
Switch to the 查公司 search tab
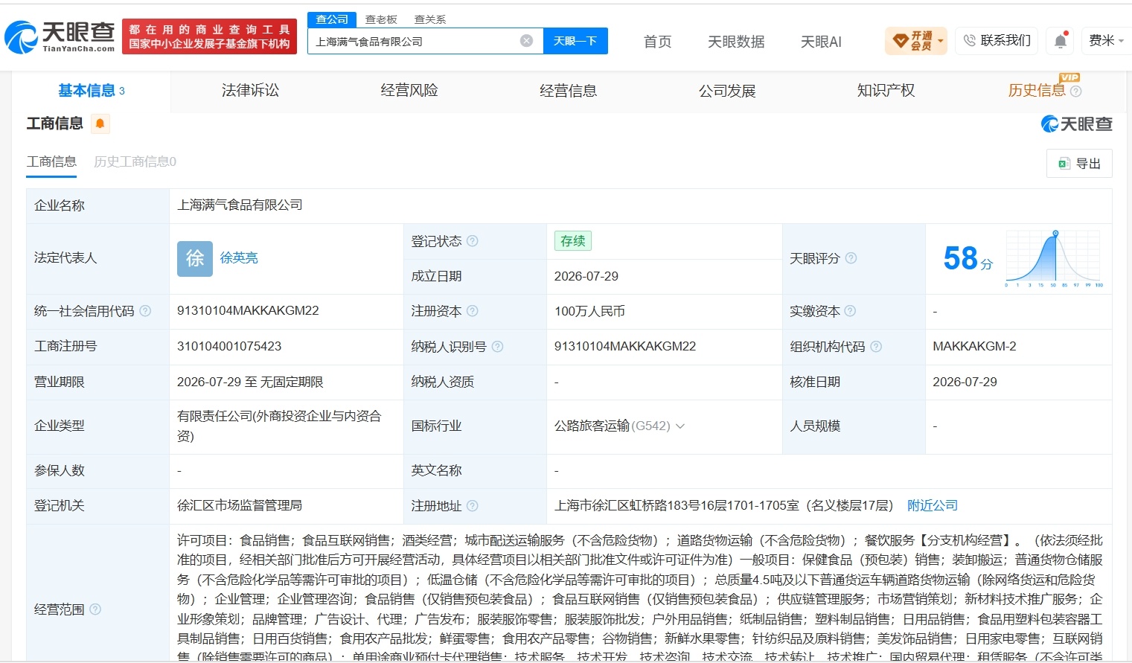[332, 19]
